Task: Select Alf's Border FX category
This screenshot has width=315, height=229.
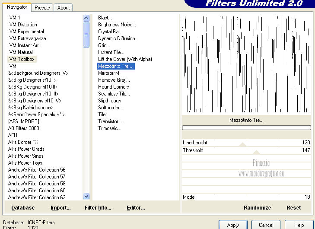Action: pyautogui.click(x=23, y=142)
